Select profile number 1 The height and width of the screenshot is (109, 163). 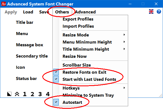[25, 94]
